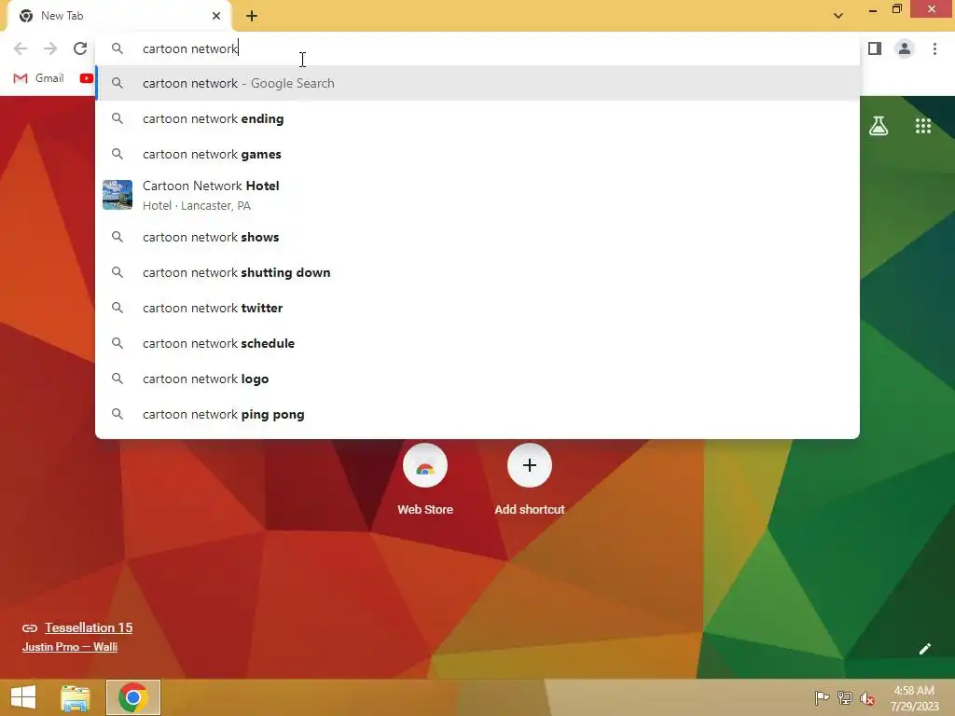Open the Search Labs flask icon
This screenshot has width=955, height=716.
coord(879,126)
